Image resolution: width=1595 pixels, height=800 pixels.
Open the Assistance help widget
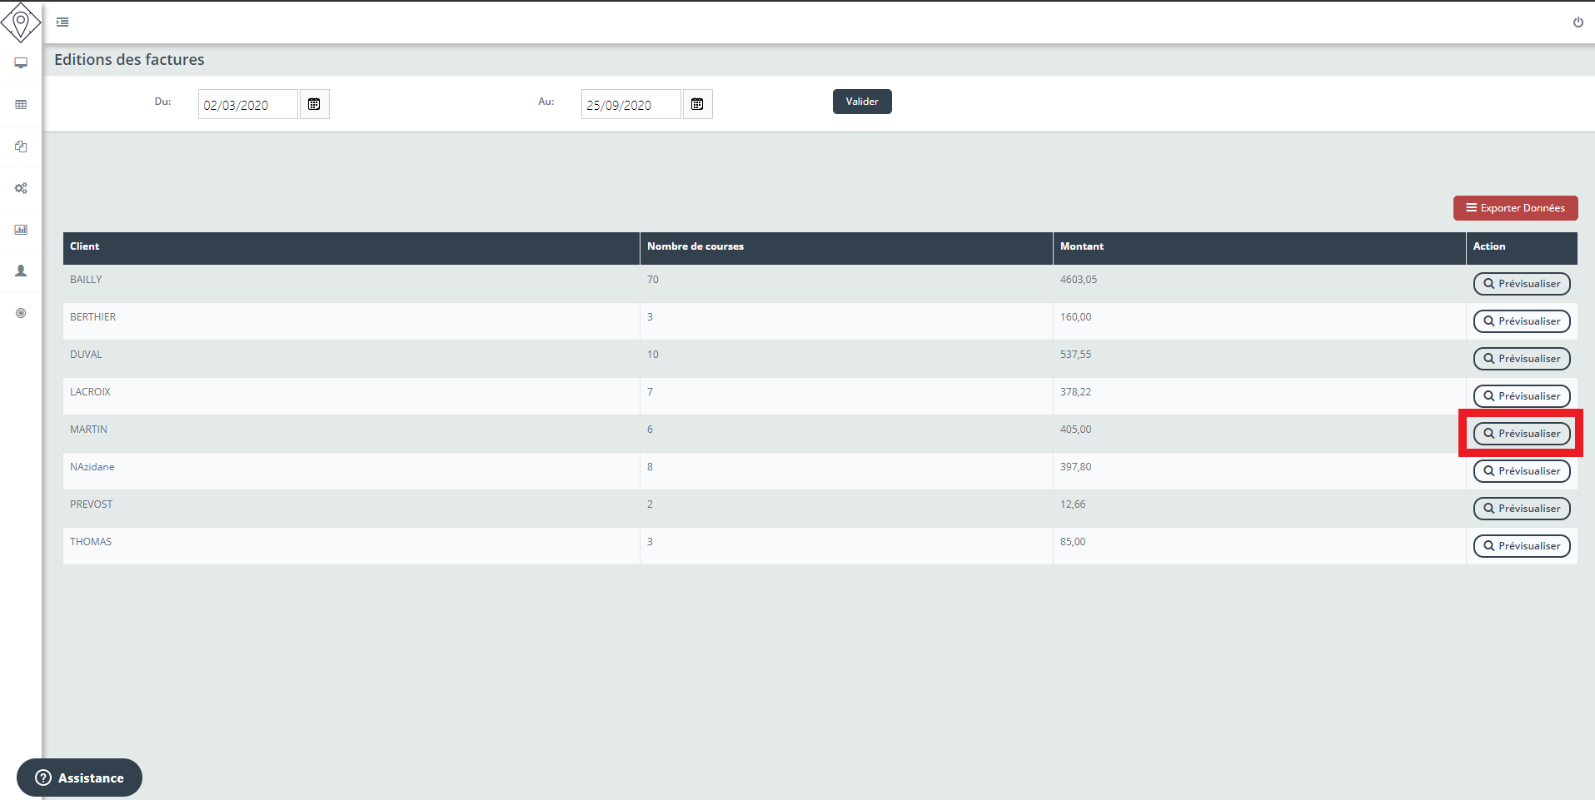click(x=80, y=778)
